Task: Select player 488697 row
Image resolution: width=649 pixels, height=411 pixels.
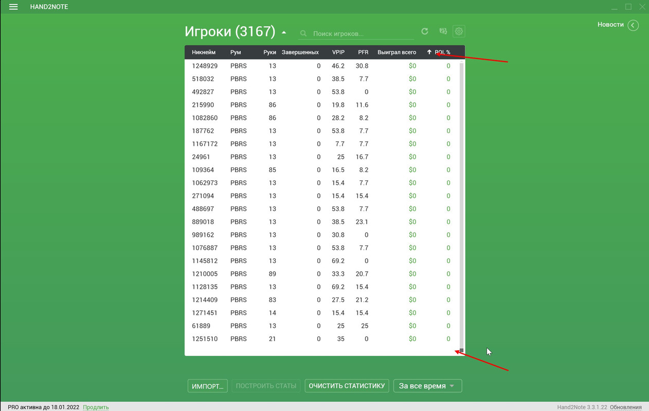Action: click(321, 209)
